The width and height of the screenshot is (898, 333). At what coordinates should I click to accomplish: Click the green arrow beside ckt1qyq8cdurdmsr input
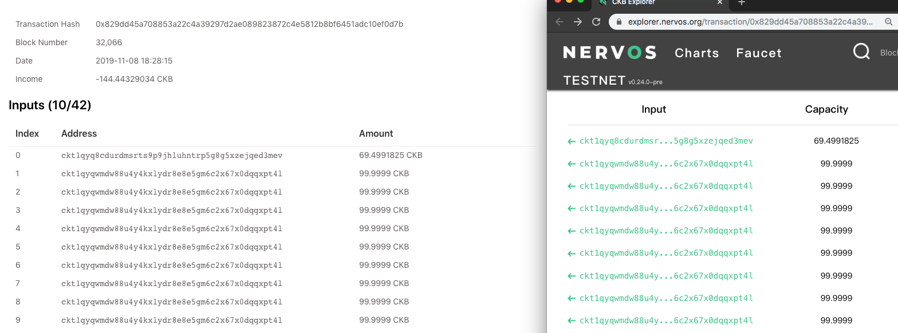point(571,141)
